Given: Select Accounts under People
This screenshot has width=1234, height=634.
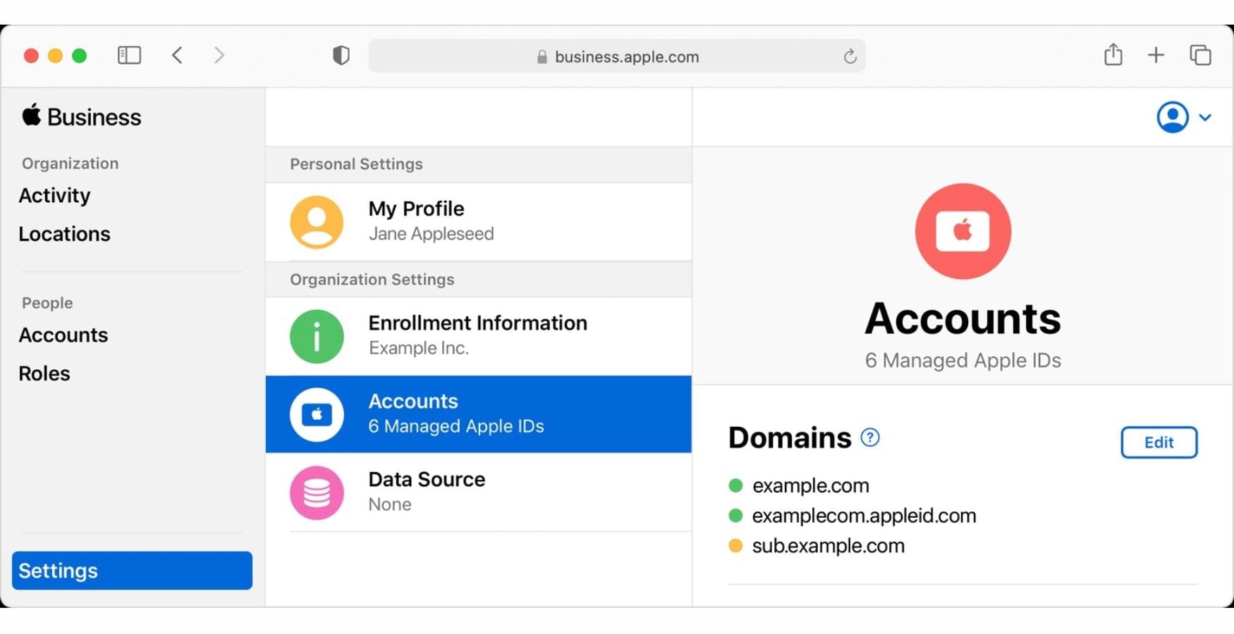Looking at the screenshot, I should coord(63,335).
